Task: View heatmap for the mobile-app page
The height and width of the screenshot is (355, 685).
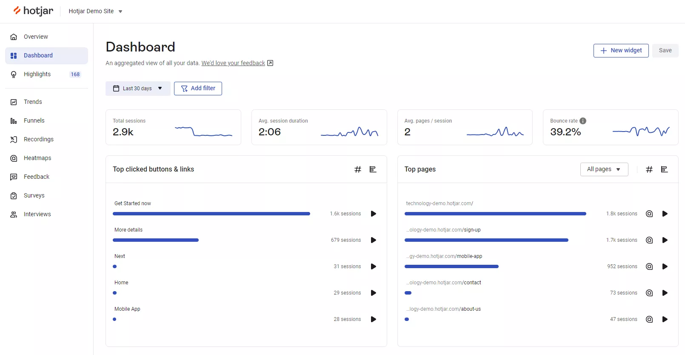Action: point(649,266)
